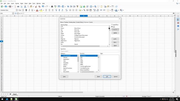Open the sidebar Functions fx icon
The image size is (180, 101).
pyautogui.click(x=178, y=29)
